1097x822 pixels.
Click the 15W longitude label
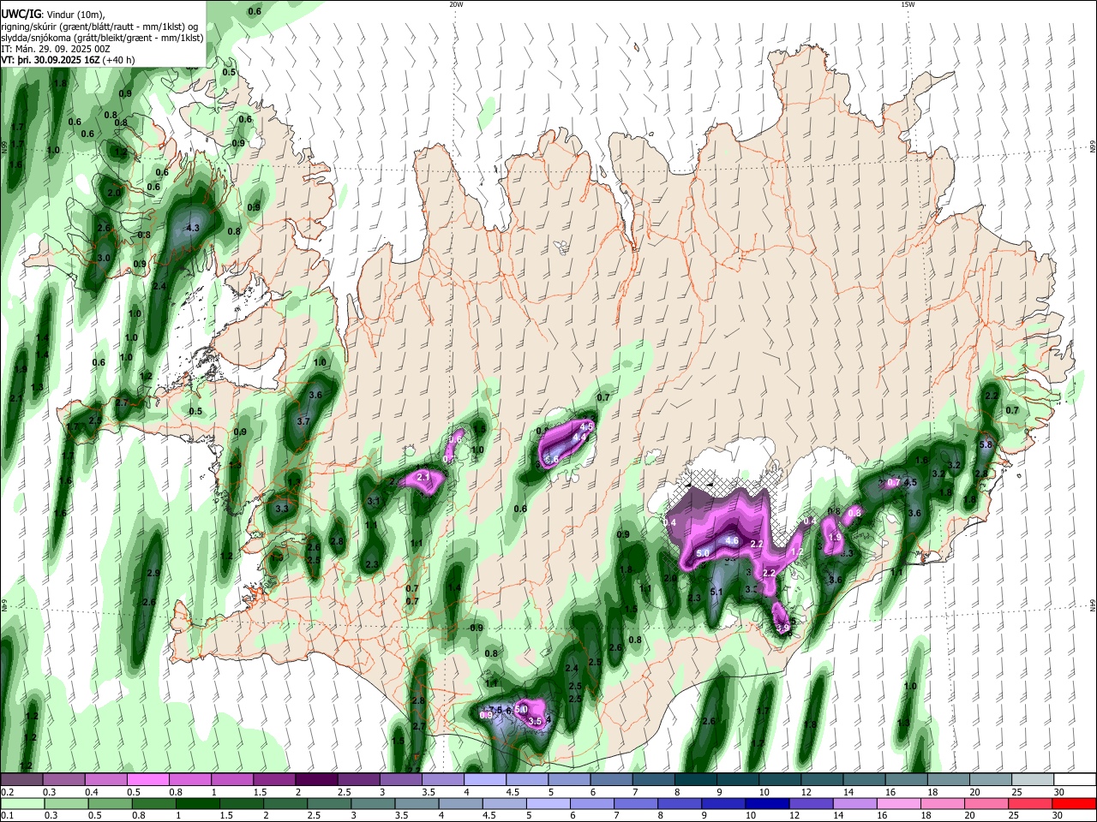[x=908, y=4]
